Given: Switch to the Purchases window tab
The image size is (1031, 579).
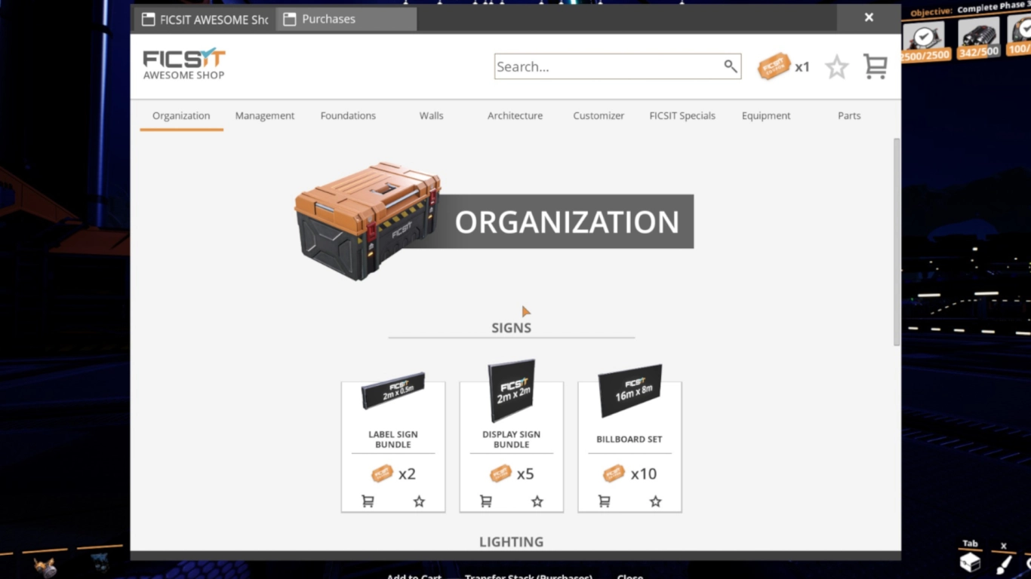Looking at the screenshot, I should pyautogui.click(x=346, y=19).
